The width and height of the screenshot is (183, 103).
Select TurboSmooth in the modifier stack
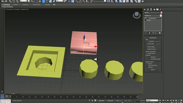click(152, 18)
